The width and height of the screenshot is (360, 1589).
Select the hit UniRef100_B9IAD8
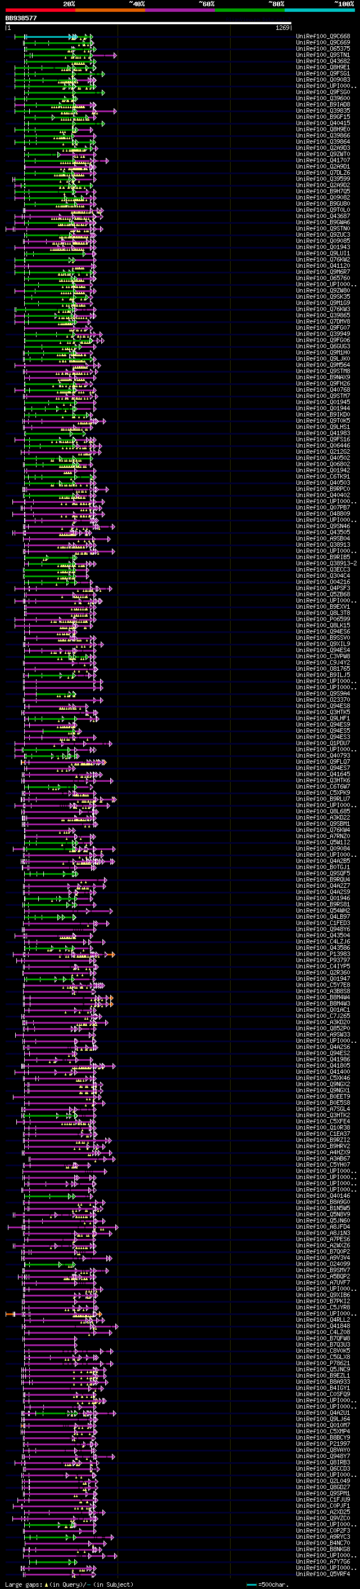(323, 104)
